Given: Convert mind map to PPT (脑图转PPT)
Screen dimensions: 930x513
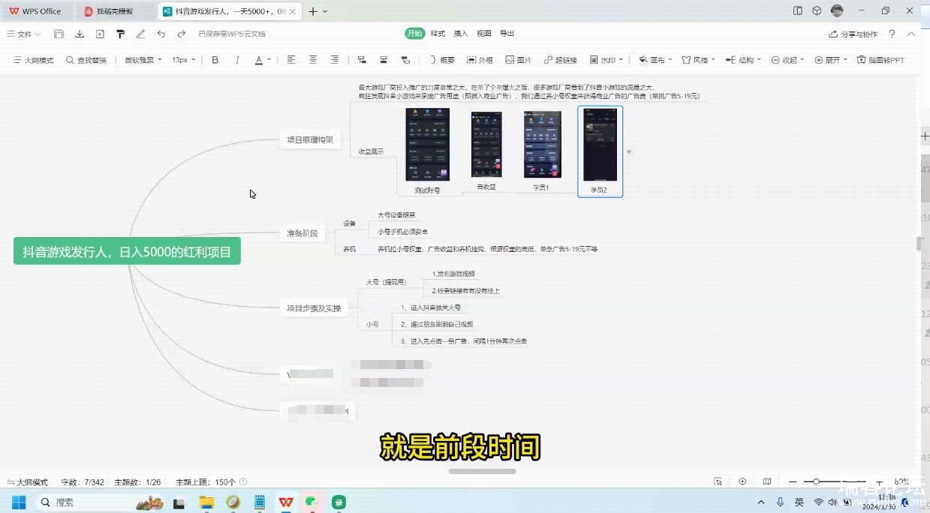Looking at the screenshot, I should point(880,60).
